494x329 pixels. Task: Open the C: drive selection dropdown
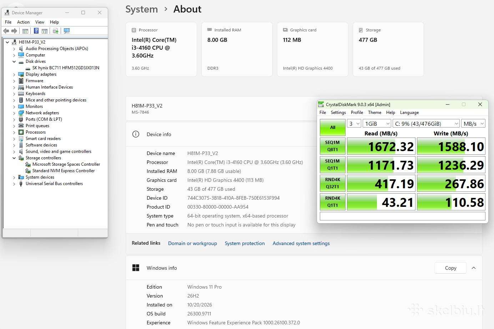[x=426, y=124]
